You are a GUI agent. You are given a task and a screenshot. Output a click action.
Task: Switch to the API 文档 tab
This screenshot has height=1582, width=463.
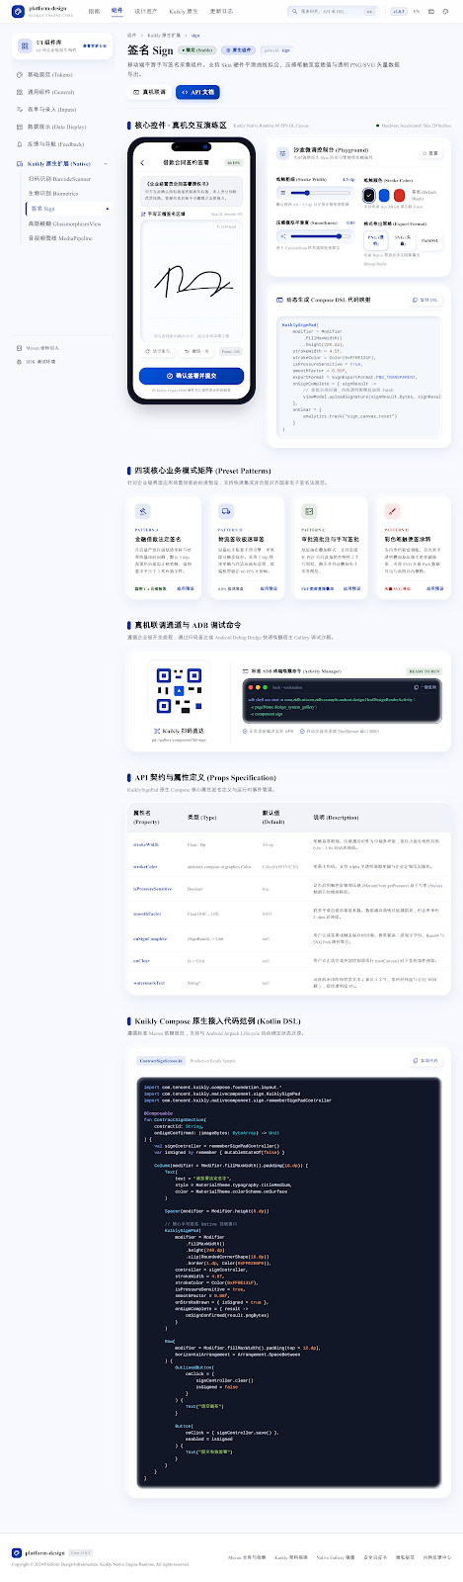coord(197,92)
